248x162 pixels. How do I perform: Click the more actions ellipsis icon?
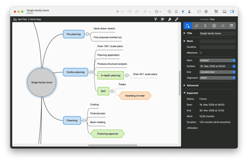pyautogui.click(x=157, y=11)
